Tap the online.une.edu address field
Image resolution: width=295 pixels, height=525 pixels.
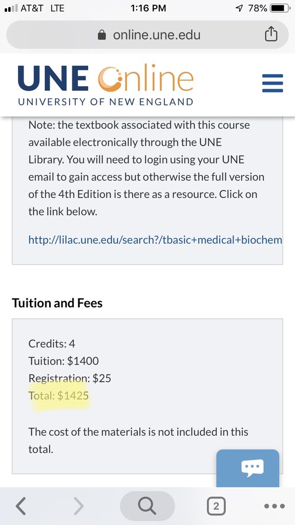tap(147, 35)
